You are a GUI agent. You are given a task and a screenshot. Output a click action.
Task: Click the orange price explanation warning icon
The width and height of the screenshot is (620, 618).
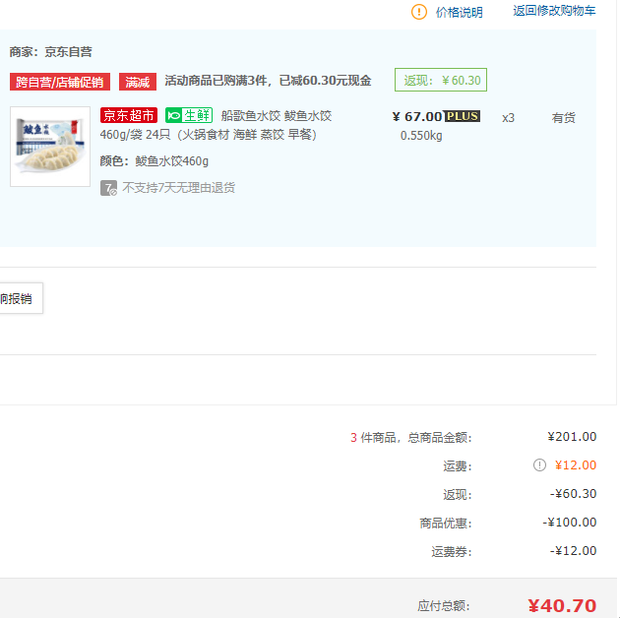tap(418, 12)
